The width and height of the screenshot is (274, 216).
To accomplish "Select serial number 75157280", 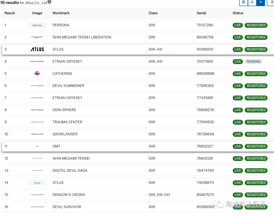I will [x=205, y=25].
